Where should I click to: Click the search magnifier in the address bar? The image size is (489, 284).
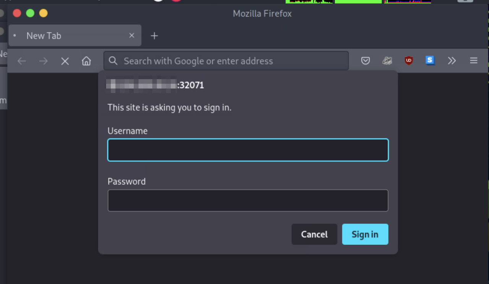point(113,61)
